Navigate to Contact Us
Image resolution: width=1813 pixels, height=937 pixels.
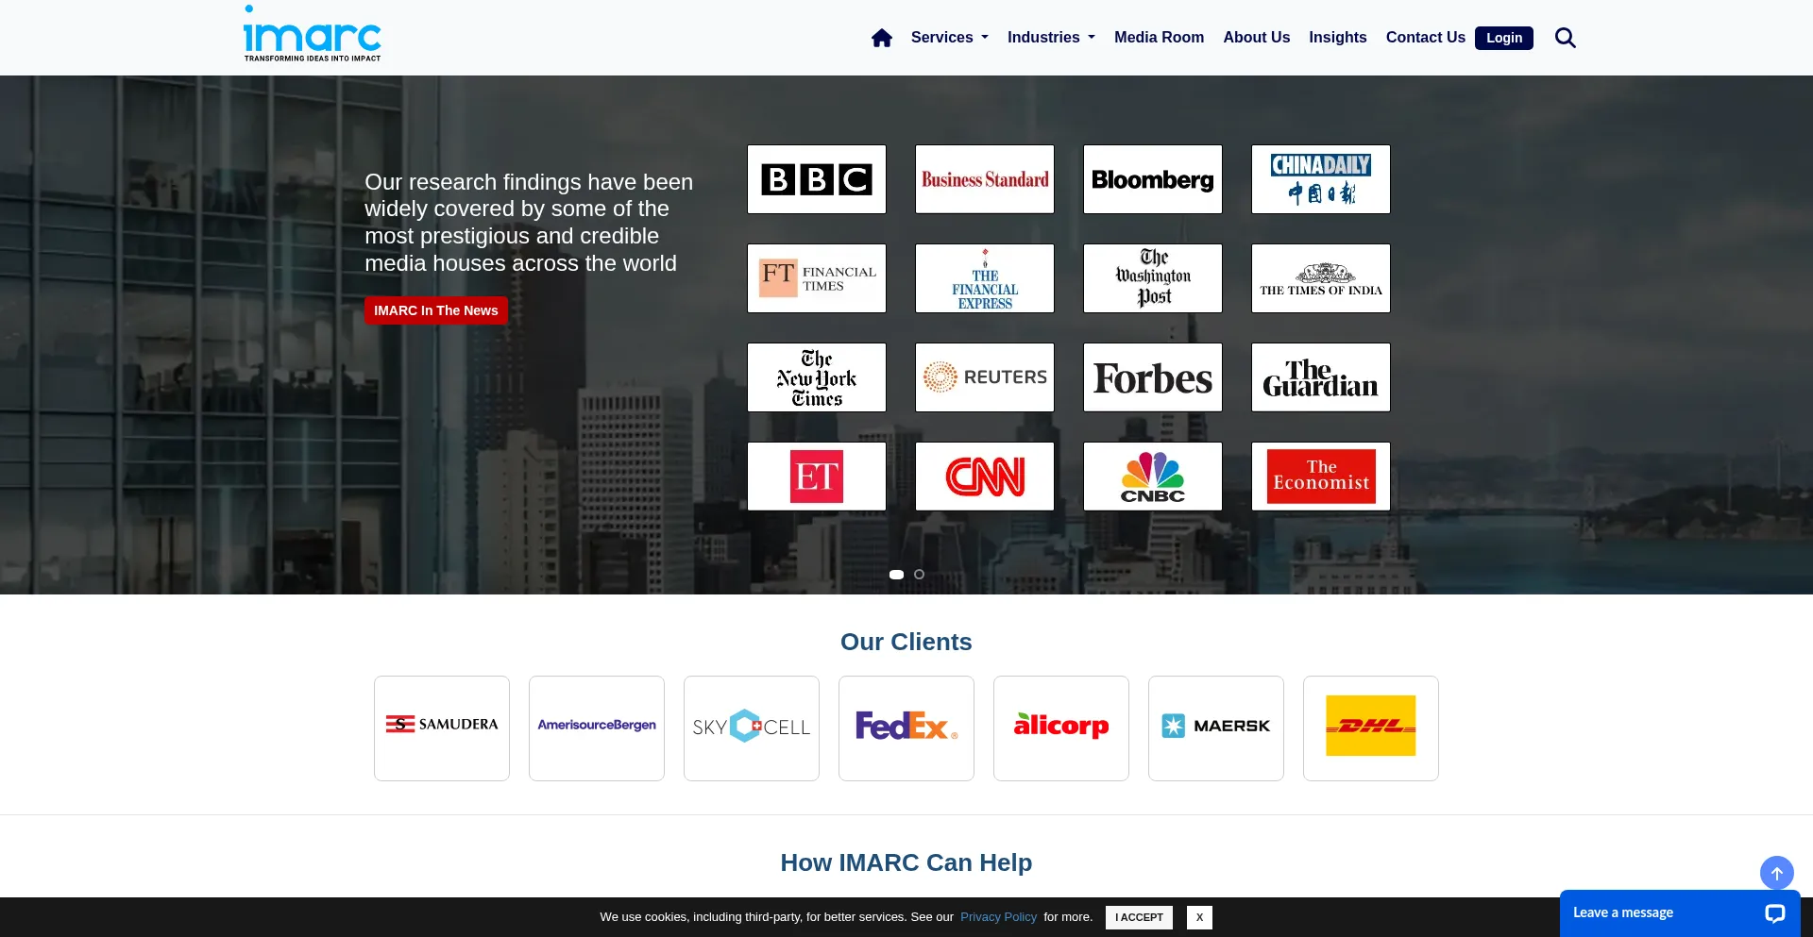pyautogui.click(x=1425, y=38)
